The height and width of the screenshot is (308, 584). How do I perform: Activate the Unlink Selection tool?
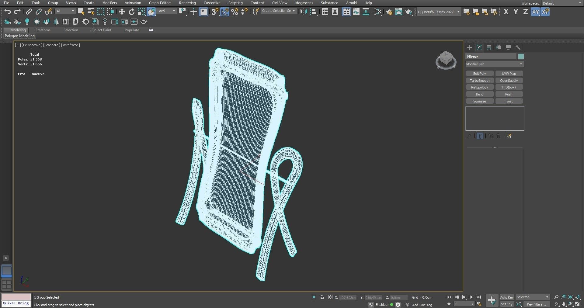point(38,12)
